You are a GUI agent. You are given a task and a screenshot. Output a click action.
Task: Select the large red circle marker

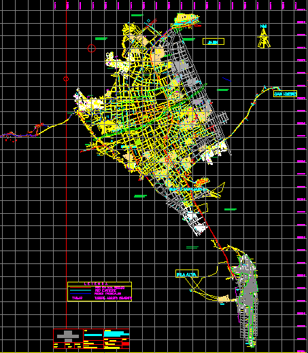[x=92, y=48]
